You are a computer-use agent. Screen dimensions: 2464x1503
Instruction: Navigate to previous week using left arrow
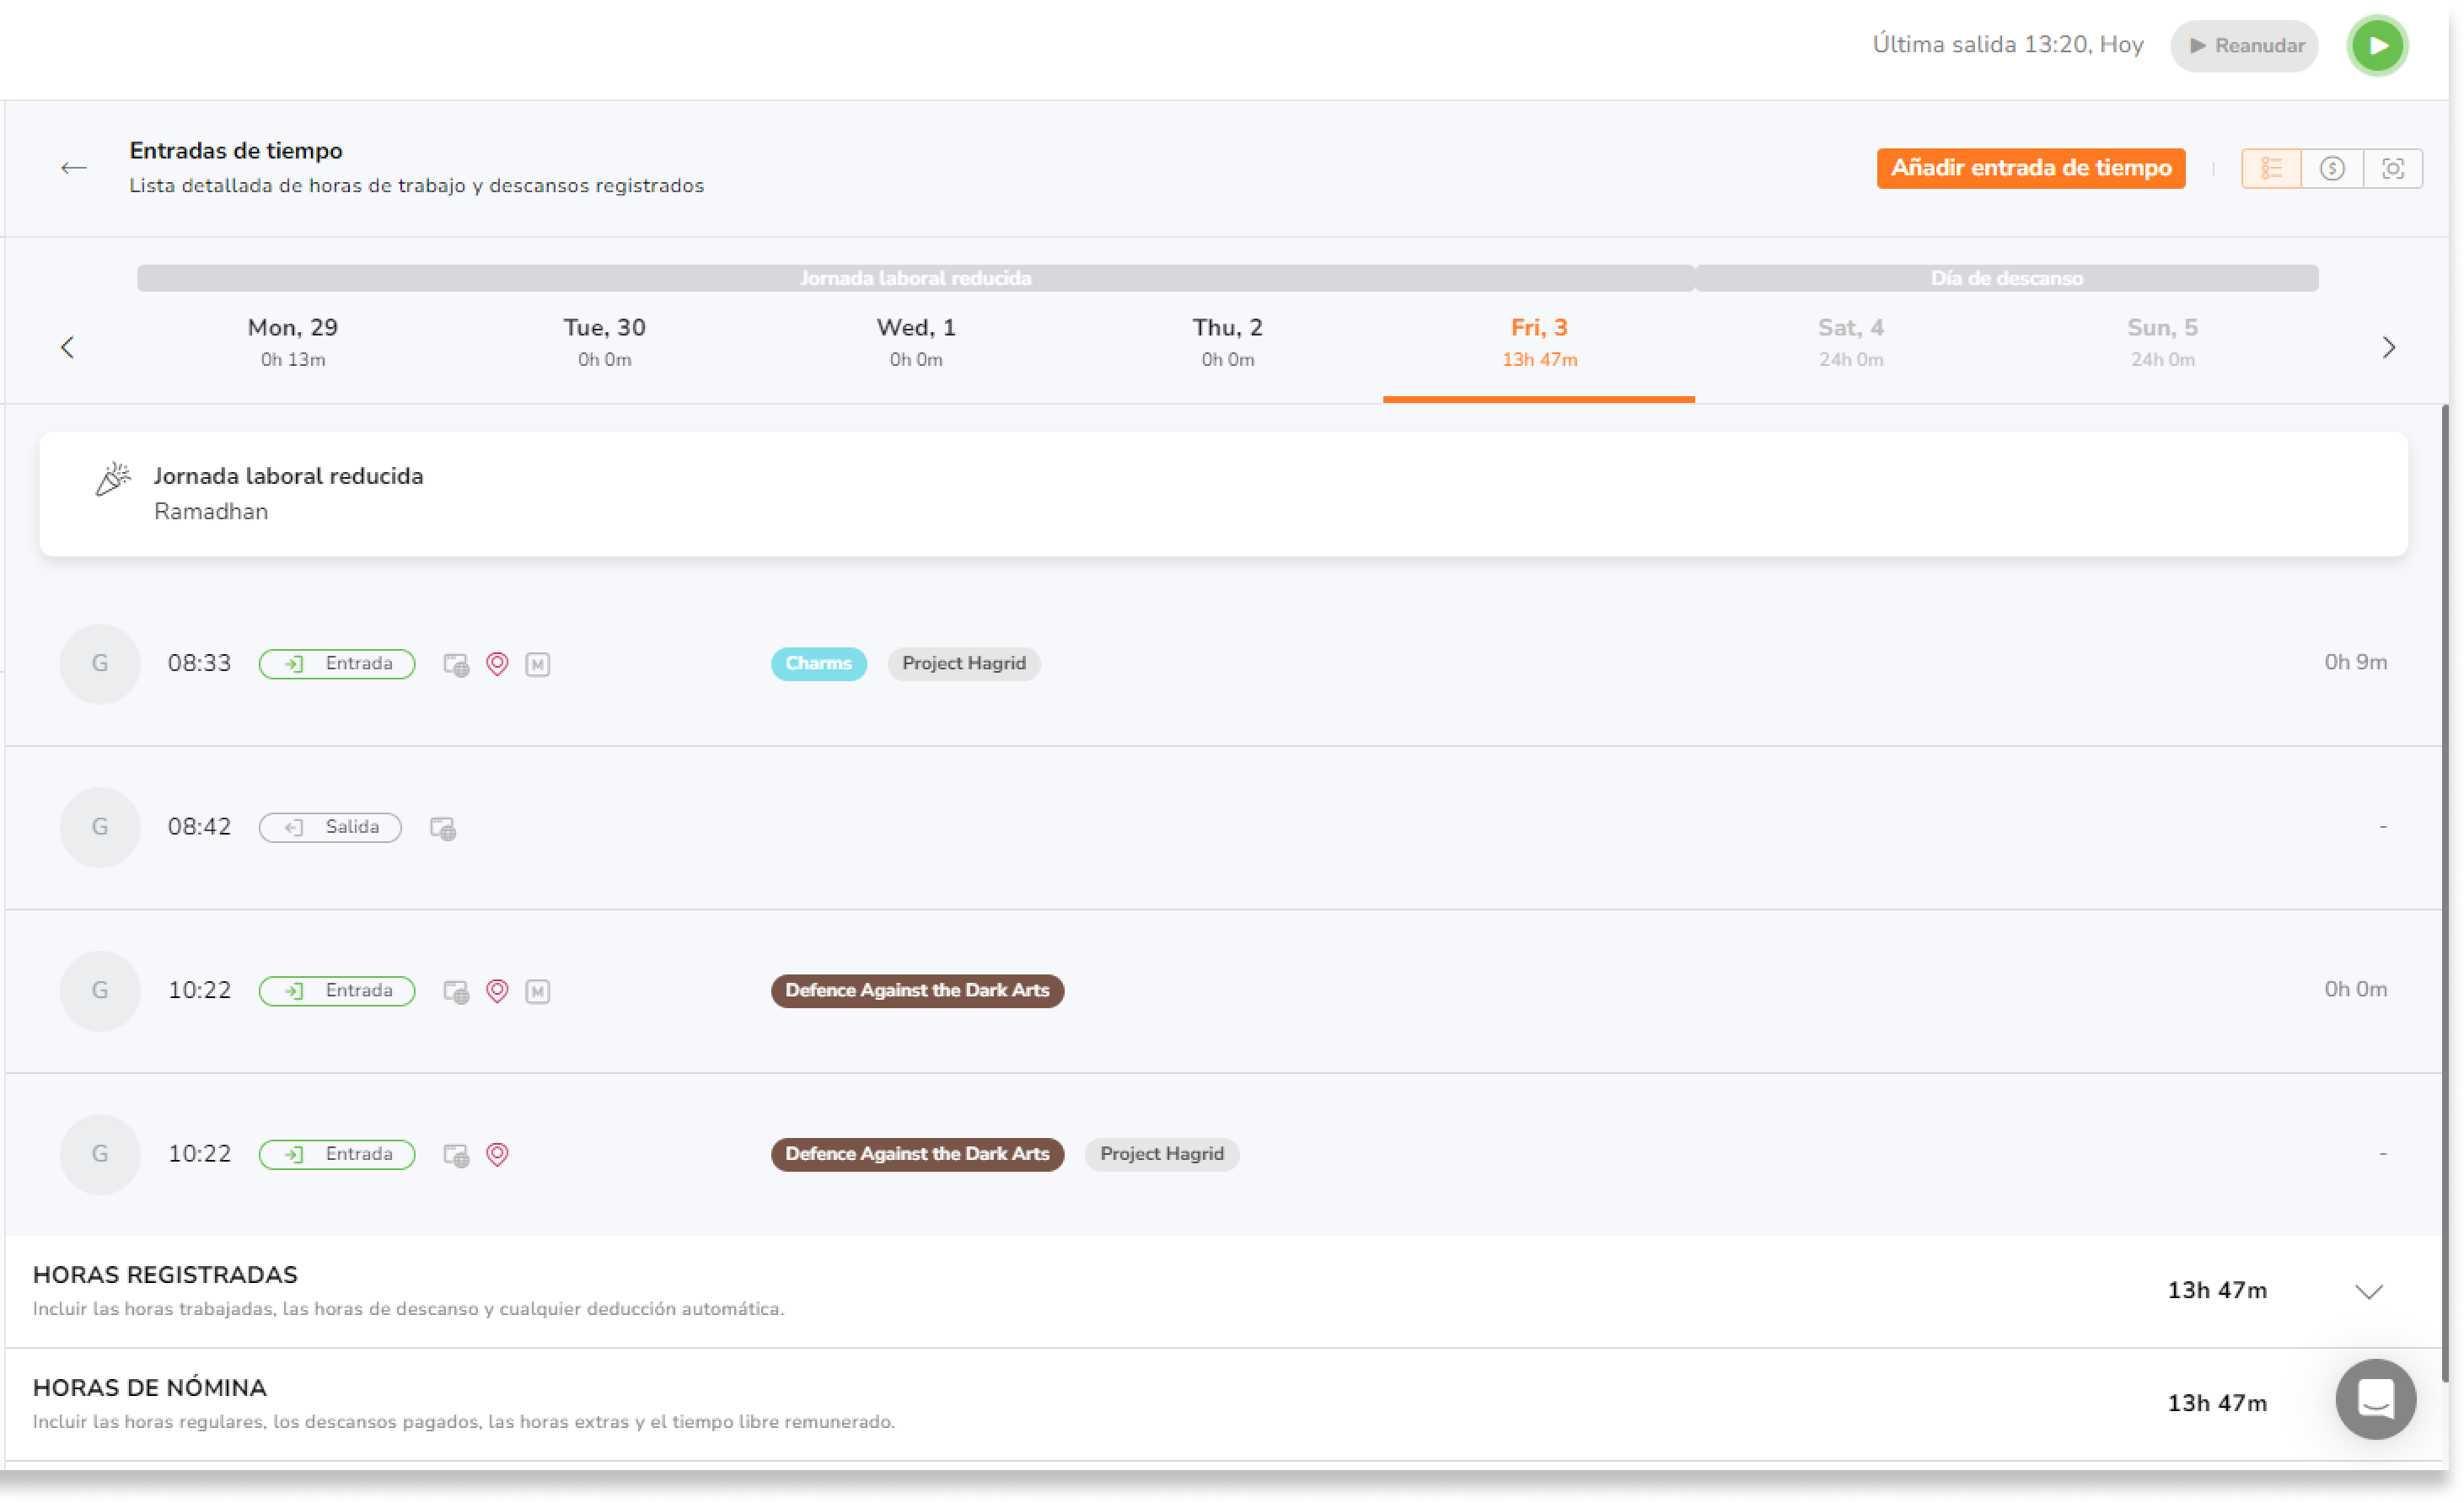pos(68,346)
